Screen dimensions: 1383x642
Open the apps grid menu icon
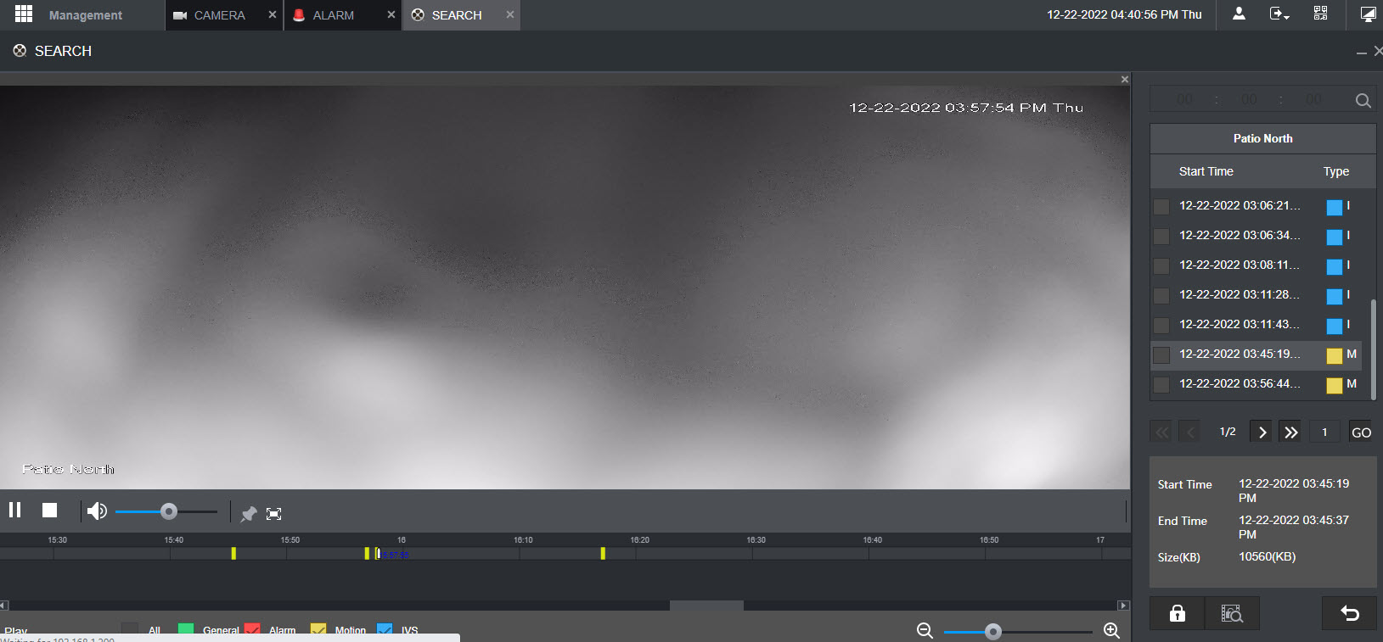tap(24, 14)
